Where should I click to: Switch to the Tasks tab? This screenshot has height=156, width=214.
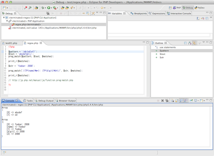[28, 101]
